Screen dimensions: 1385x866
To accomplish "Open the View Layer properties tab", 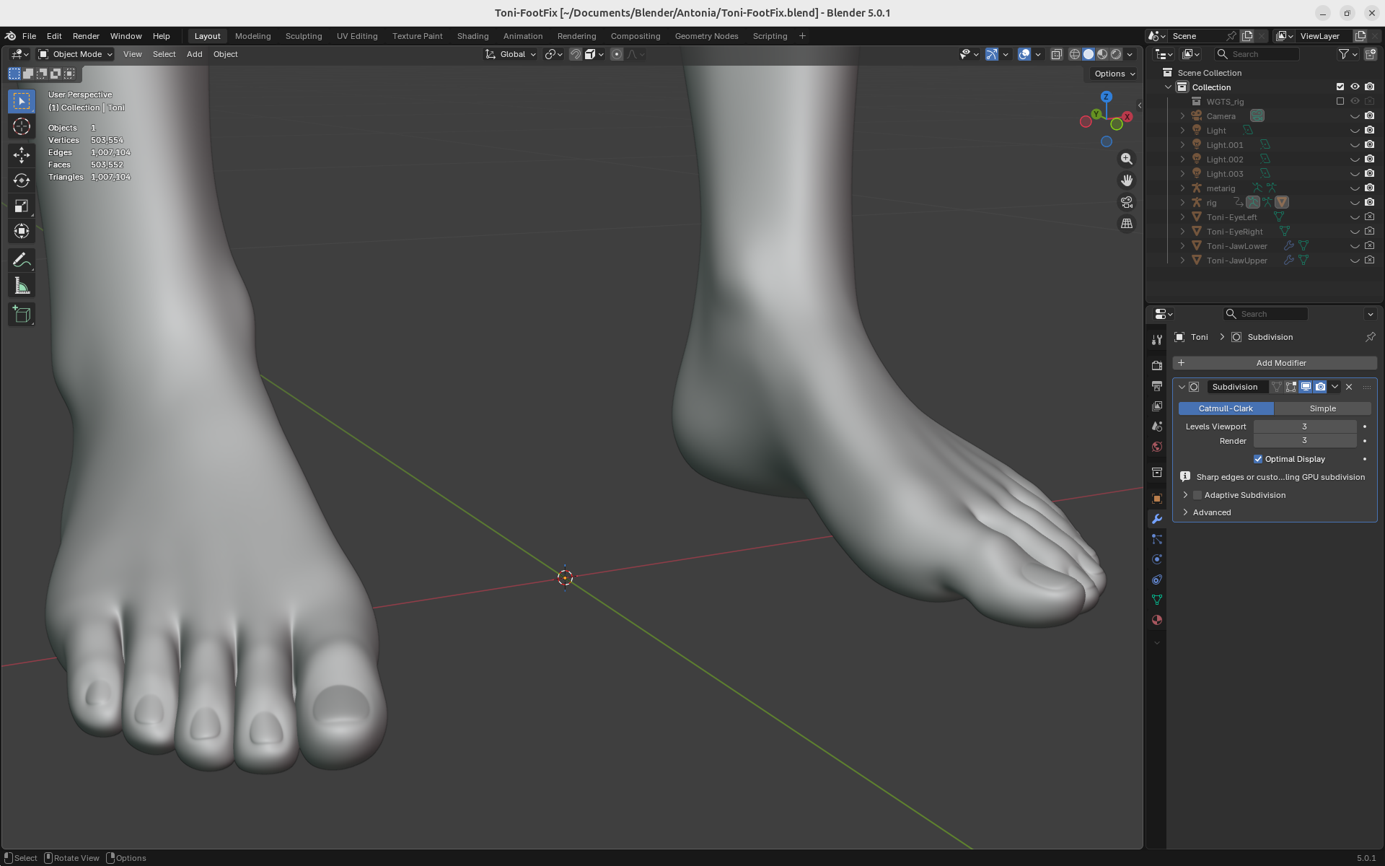I will coord(1157,406).
